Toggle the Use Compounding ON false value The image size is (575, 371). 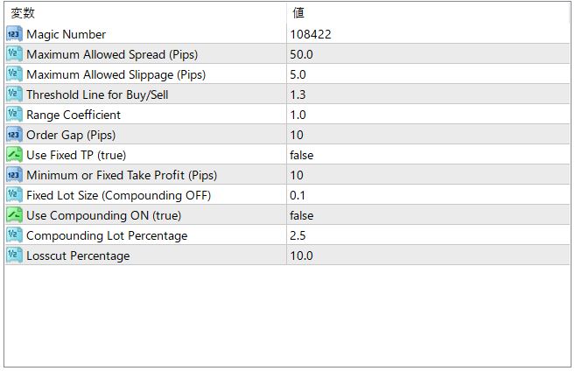[302, 215]
